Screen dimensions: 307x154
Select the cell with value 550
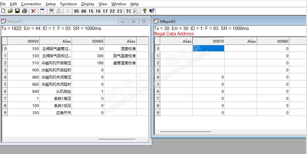24,49
